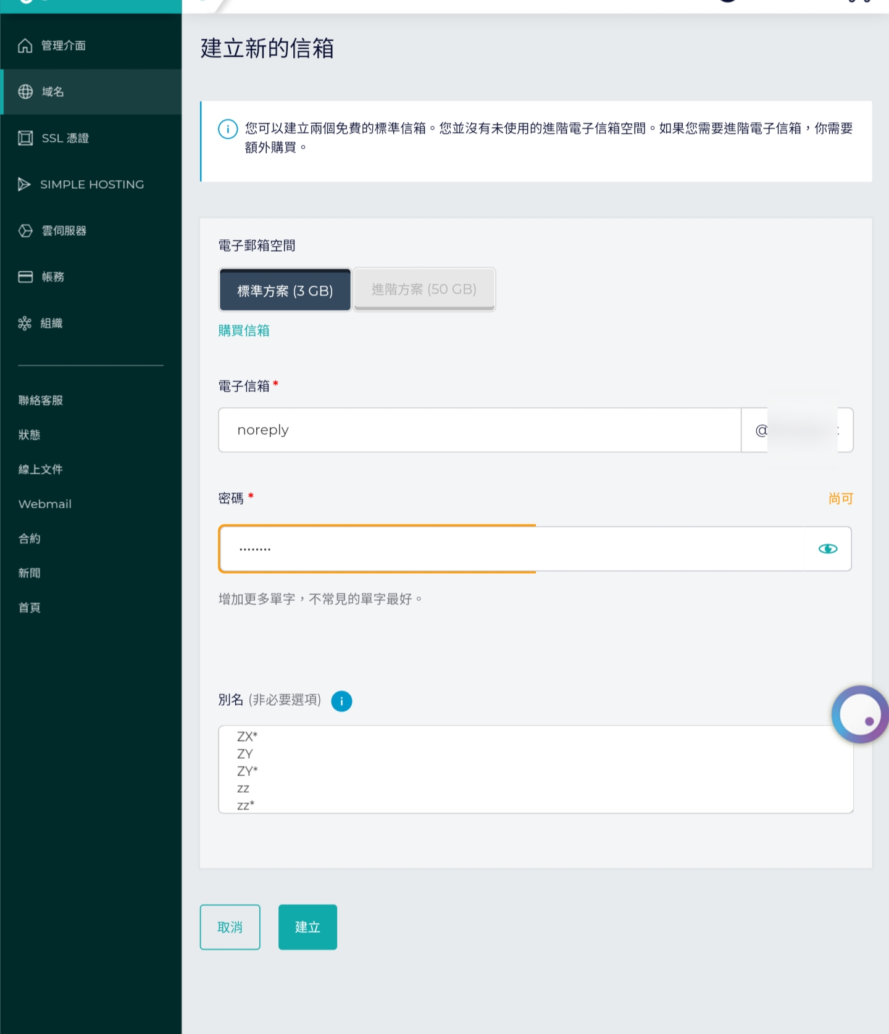Open the 管理介面 home icon
This screenshot has height=1034, width=889.
pyautogui.click(x=25, y=46)
